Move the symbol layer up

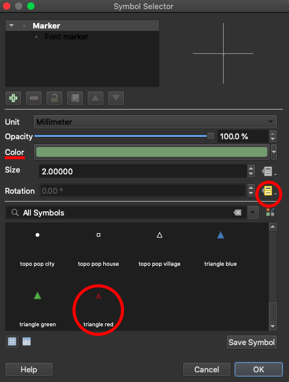coord(96,98)
